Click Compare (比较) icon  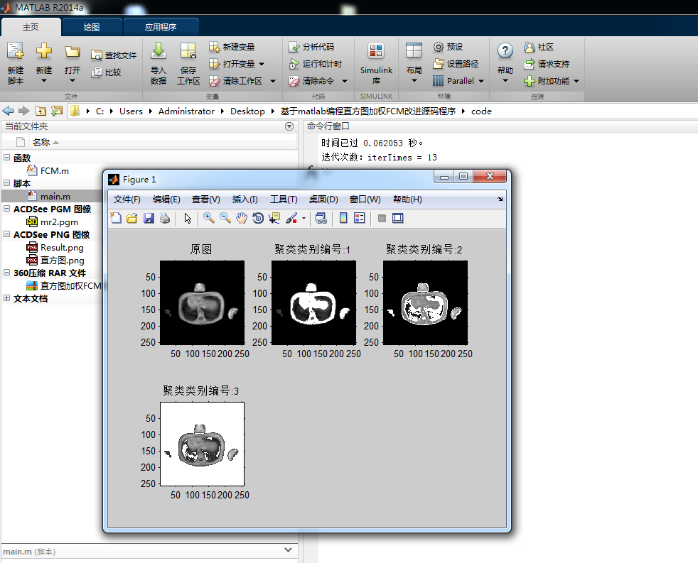(97, 72)
